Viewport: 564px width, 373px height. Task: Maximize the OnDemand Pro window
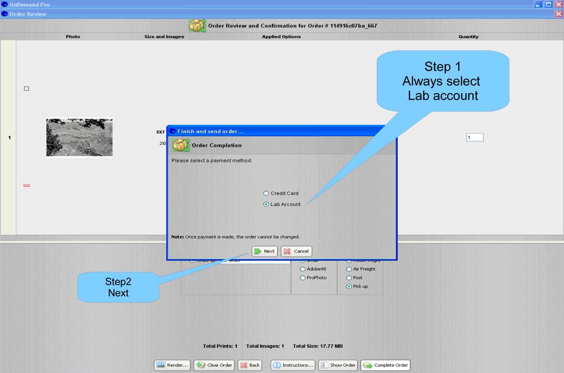pos(548,4)
